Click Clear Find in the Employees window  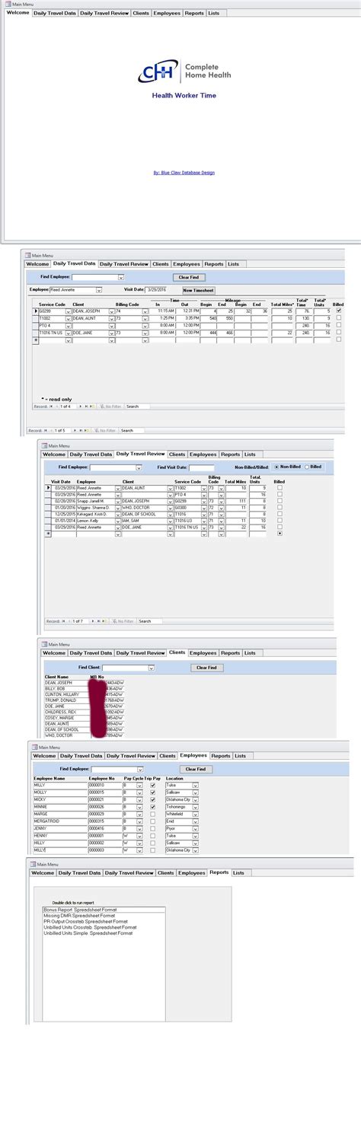pos(195,769)
